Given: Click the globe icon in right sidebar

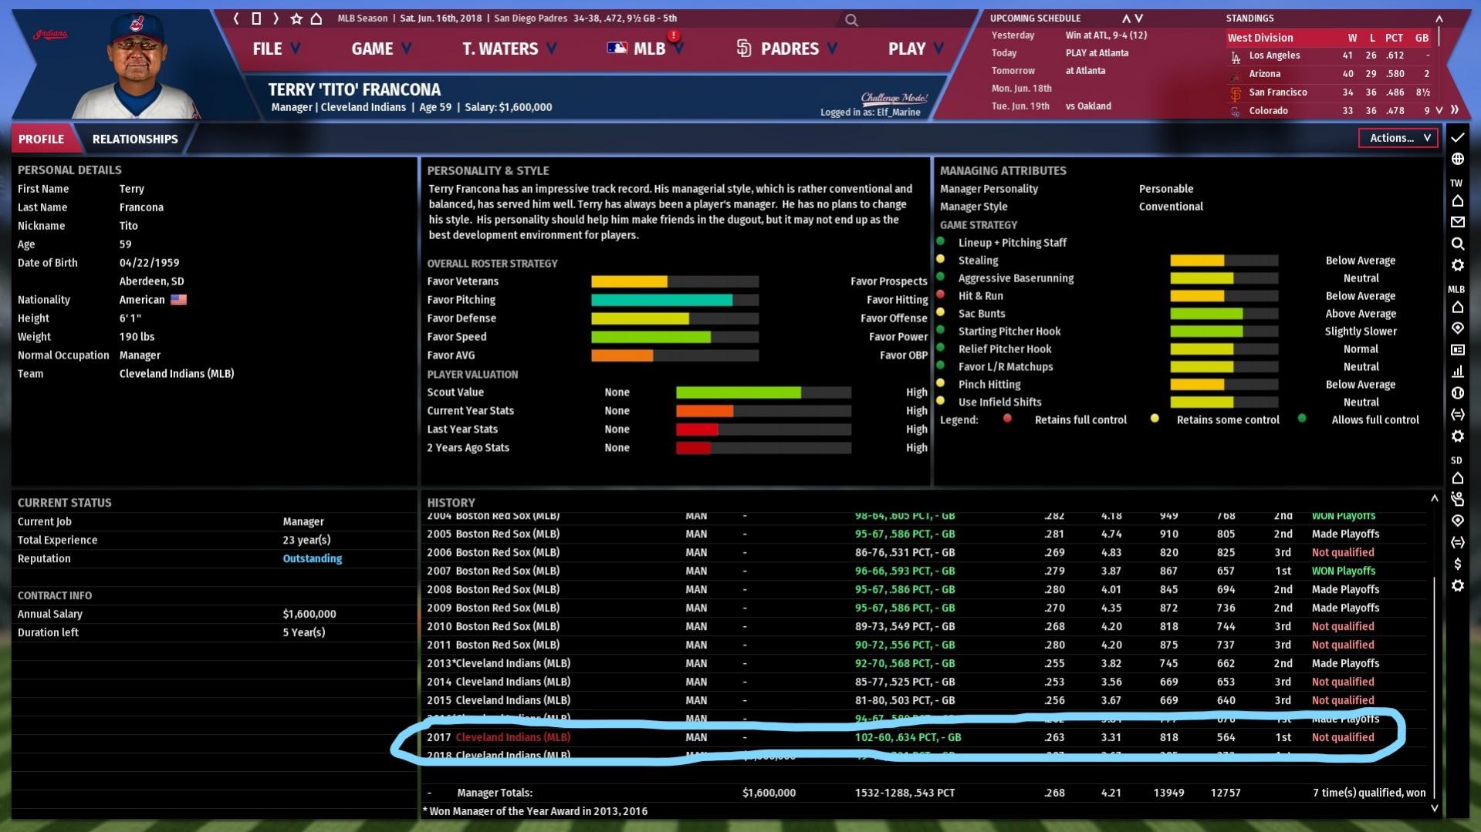Looking at the screenshot, I should coord(1457,159).
